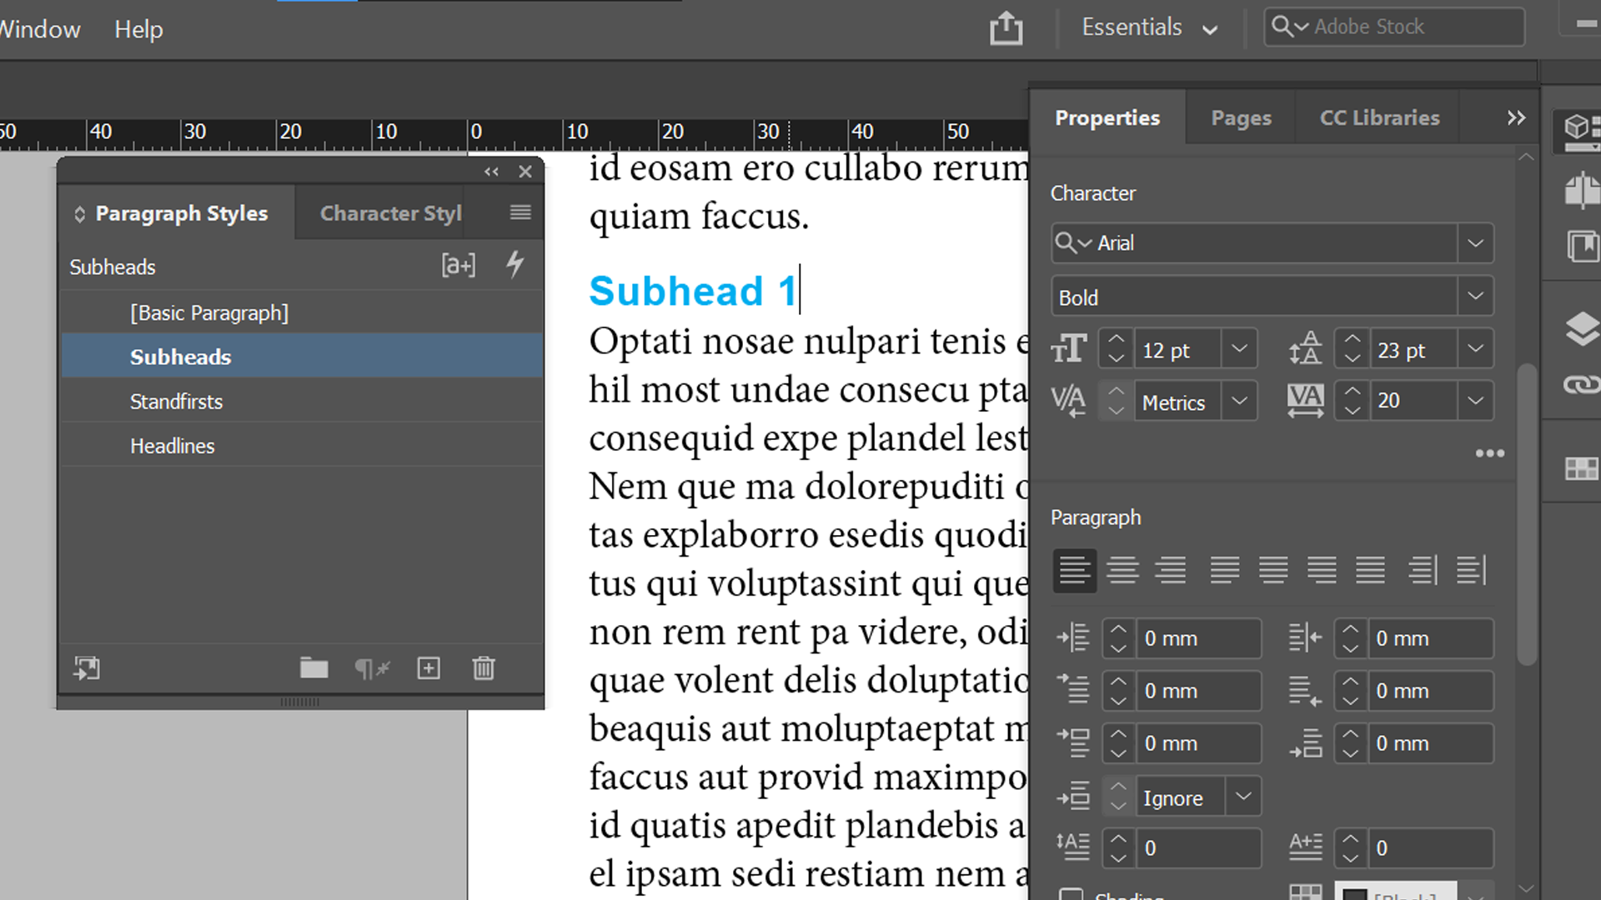Select [Basic Paragraph] style
The width and height of the screenshot is (1601, 900).
[209, 312]
